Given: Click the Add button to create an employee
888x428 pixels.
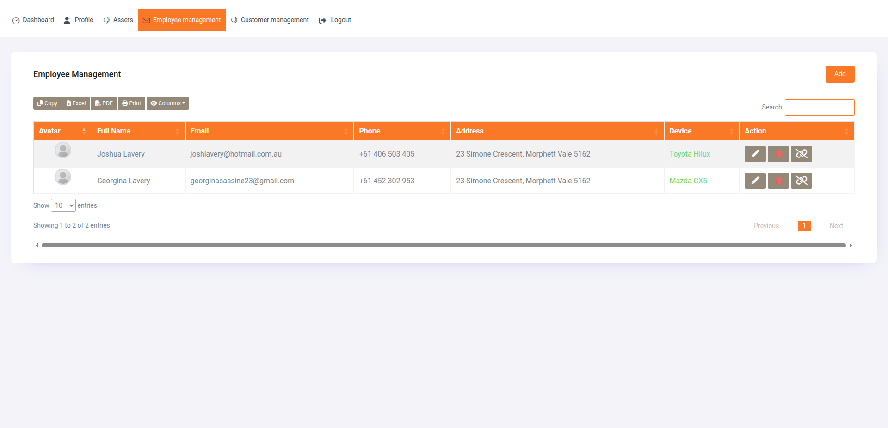Looking at the screenshot, I should (x=840, y=74).
